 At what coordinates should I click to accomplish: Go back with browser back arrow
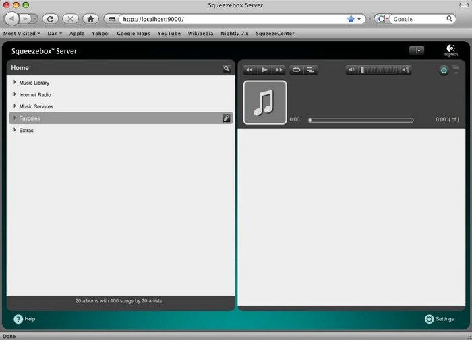pyautogui.click(x=11, y=19)
